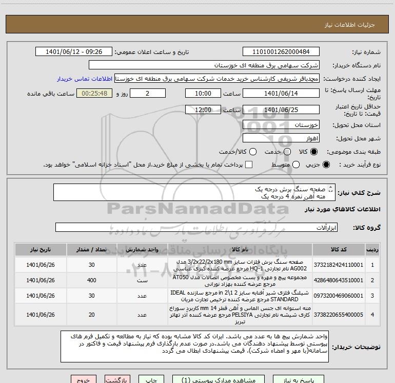Click the خروج exit button
This screenshot has height=383, width=395.
point(84,379)
